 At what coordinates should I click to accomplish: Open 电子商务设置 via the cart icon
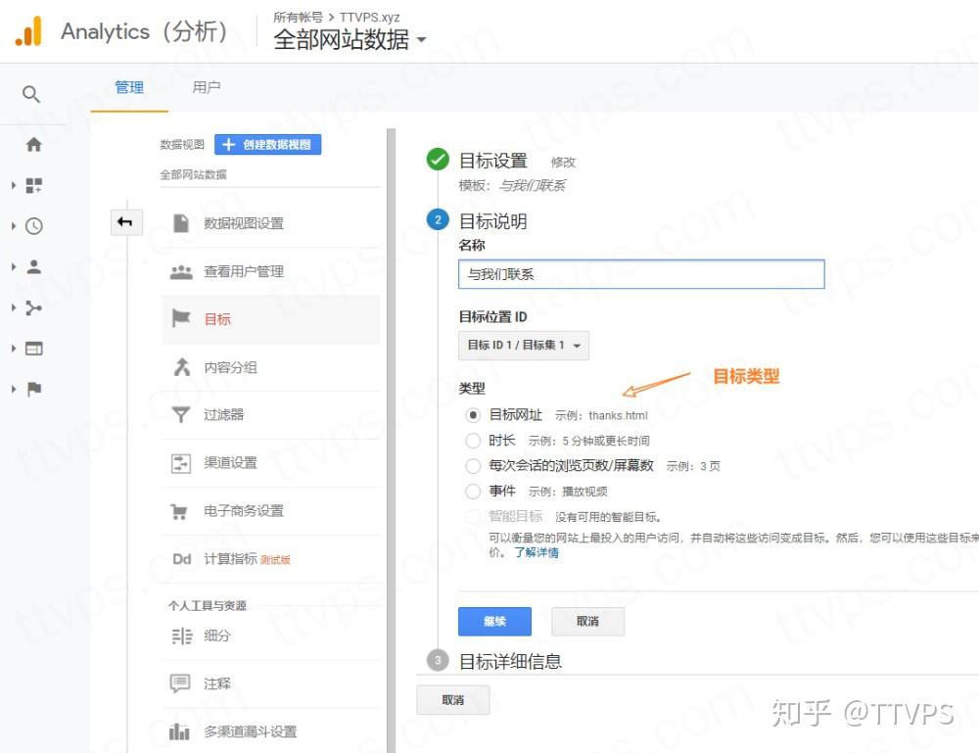[181, 510]
